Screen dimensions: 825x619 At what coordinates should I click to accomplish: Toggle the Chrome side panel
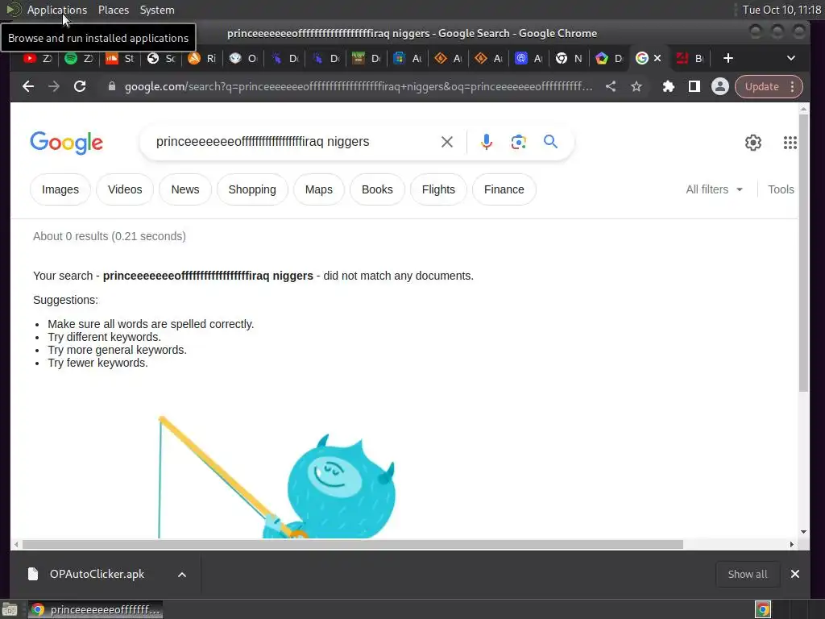[694, 86]
